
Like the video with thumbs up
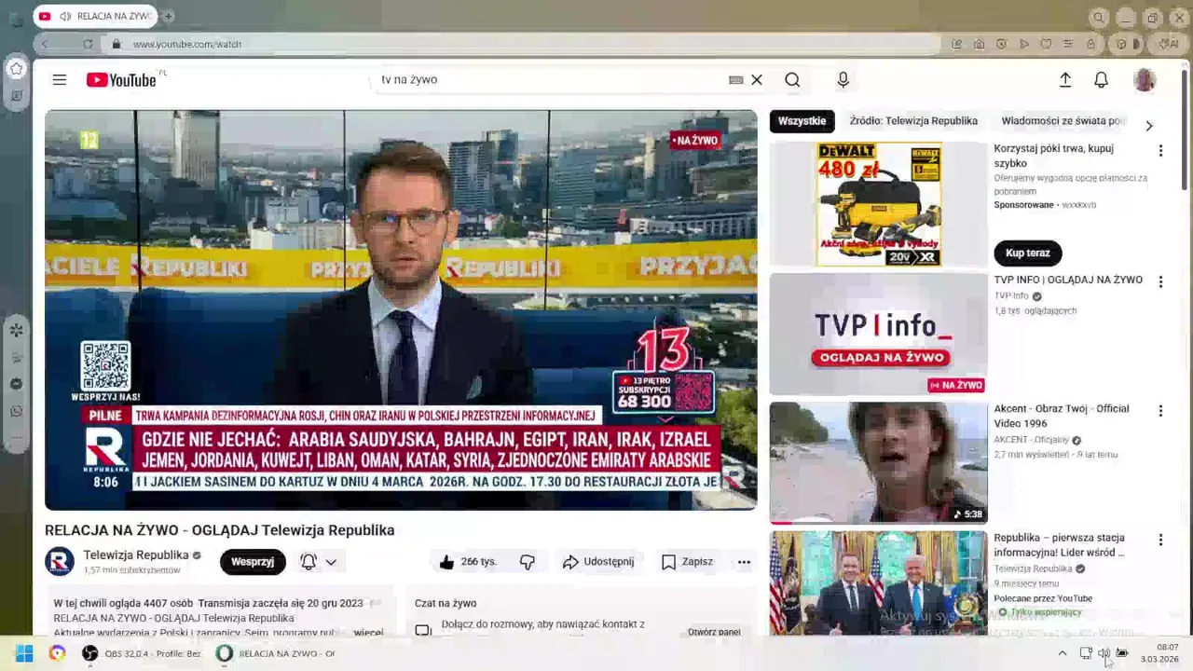[446, 562]
